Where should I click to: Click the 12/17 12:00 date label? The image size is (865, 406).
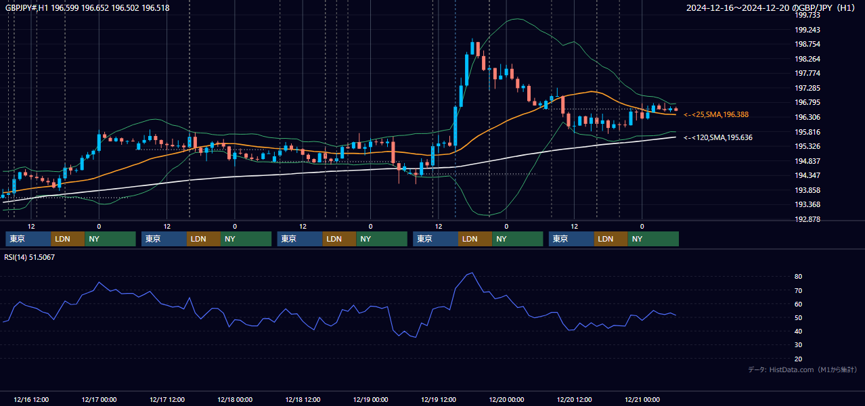click(x=167, y=399)
